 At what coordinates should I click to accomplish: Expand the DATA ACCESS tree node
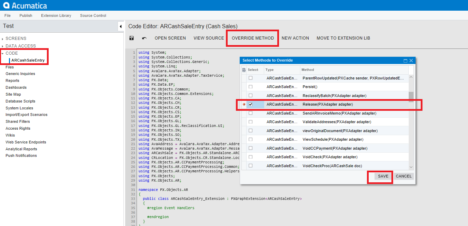(2, 46)
